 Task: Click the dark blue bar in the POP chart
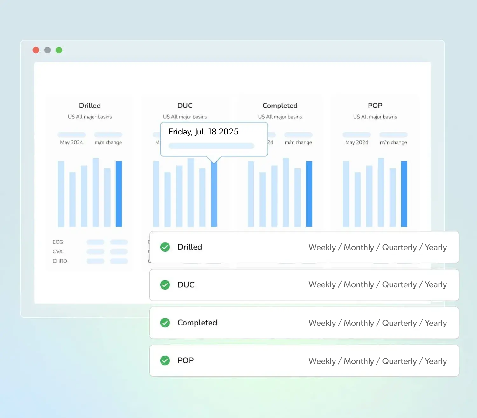404,194
